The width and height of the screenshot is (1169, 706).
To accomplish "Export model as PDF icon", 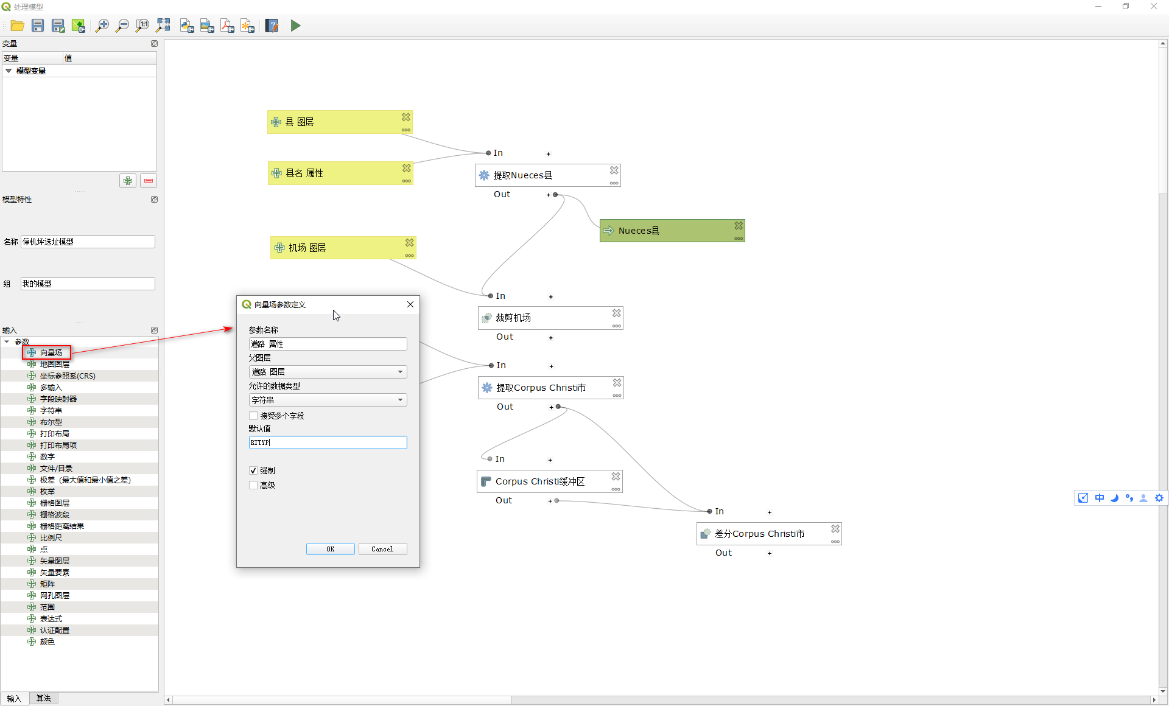I will (227, 26).
